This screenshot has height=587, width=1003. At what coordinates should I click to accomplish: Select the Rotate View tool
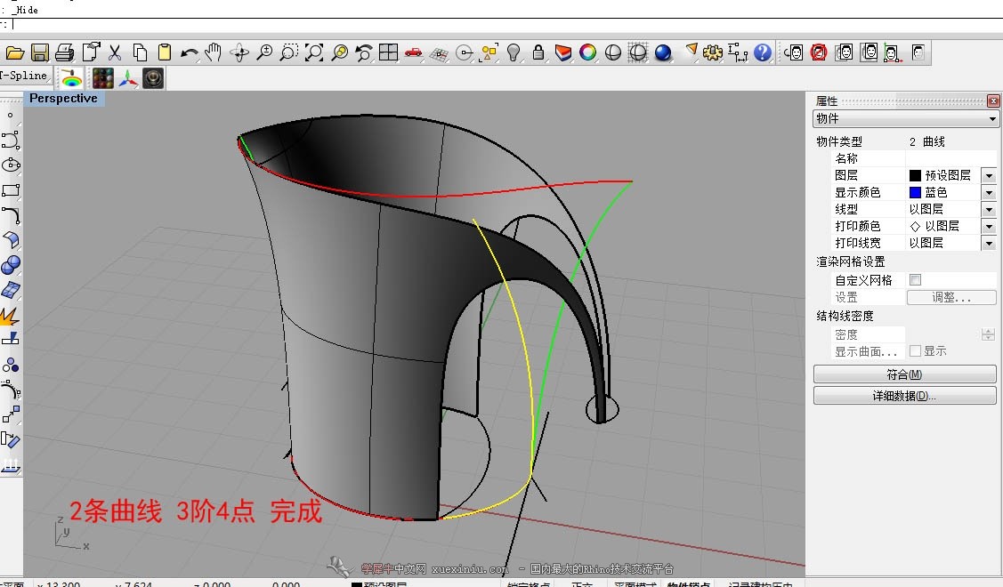coord(239,52)
